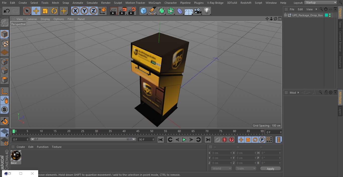Image resolution: width=343 pixels, height=177 pixels.
Task: Open the Scale mode dropdown
Action: [246, 168]
